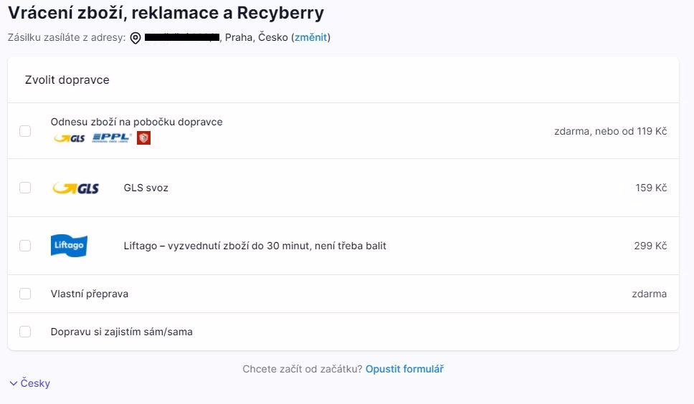Image resolution: width=694 pixels, height=404 pixels.
Task: Click 'změnit' to change sender address
Action: tap(310, 37)
